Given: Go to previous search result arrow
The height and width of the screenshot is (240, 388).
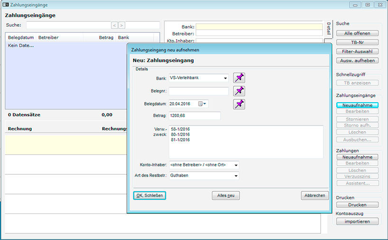Looking at the screenshot, I should [x=114, y=25].
